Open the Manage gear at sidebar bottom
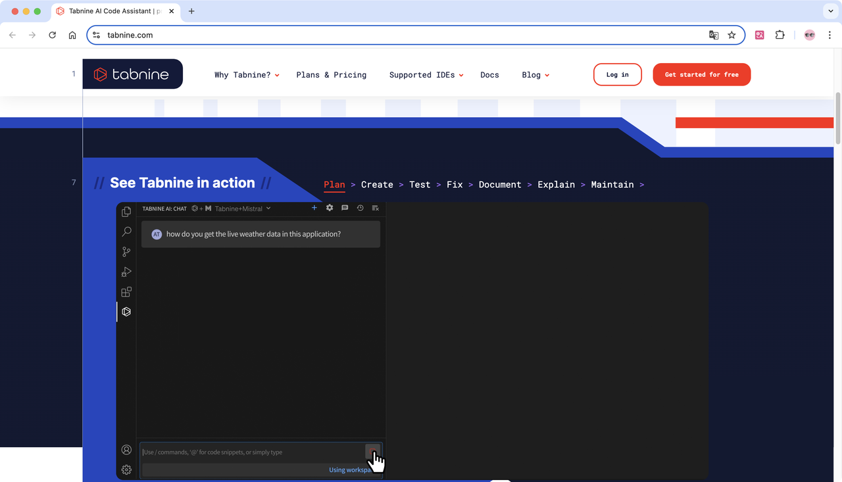Image resolution: width=842 pixels, height=482 pixels. tap(126, 470)
